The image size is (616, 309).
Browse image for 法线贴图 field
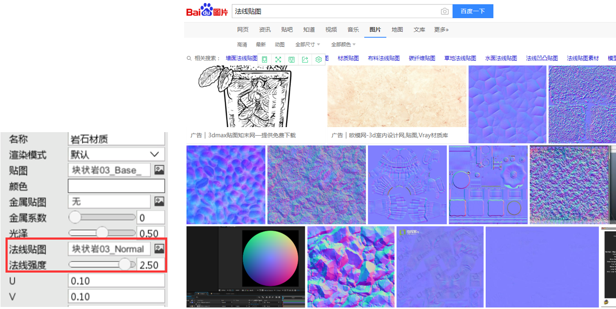[159, 249]
